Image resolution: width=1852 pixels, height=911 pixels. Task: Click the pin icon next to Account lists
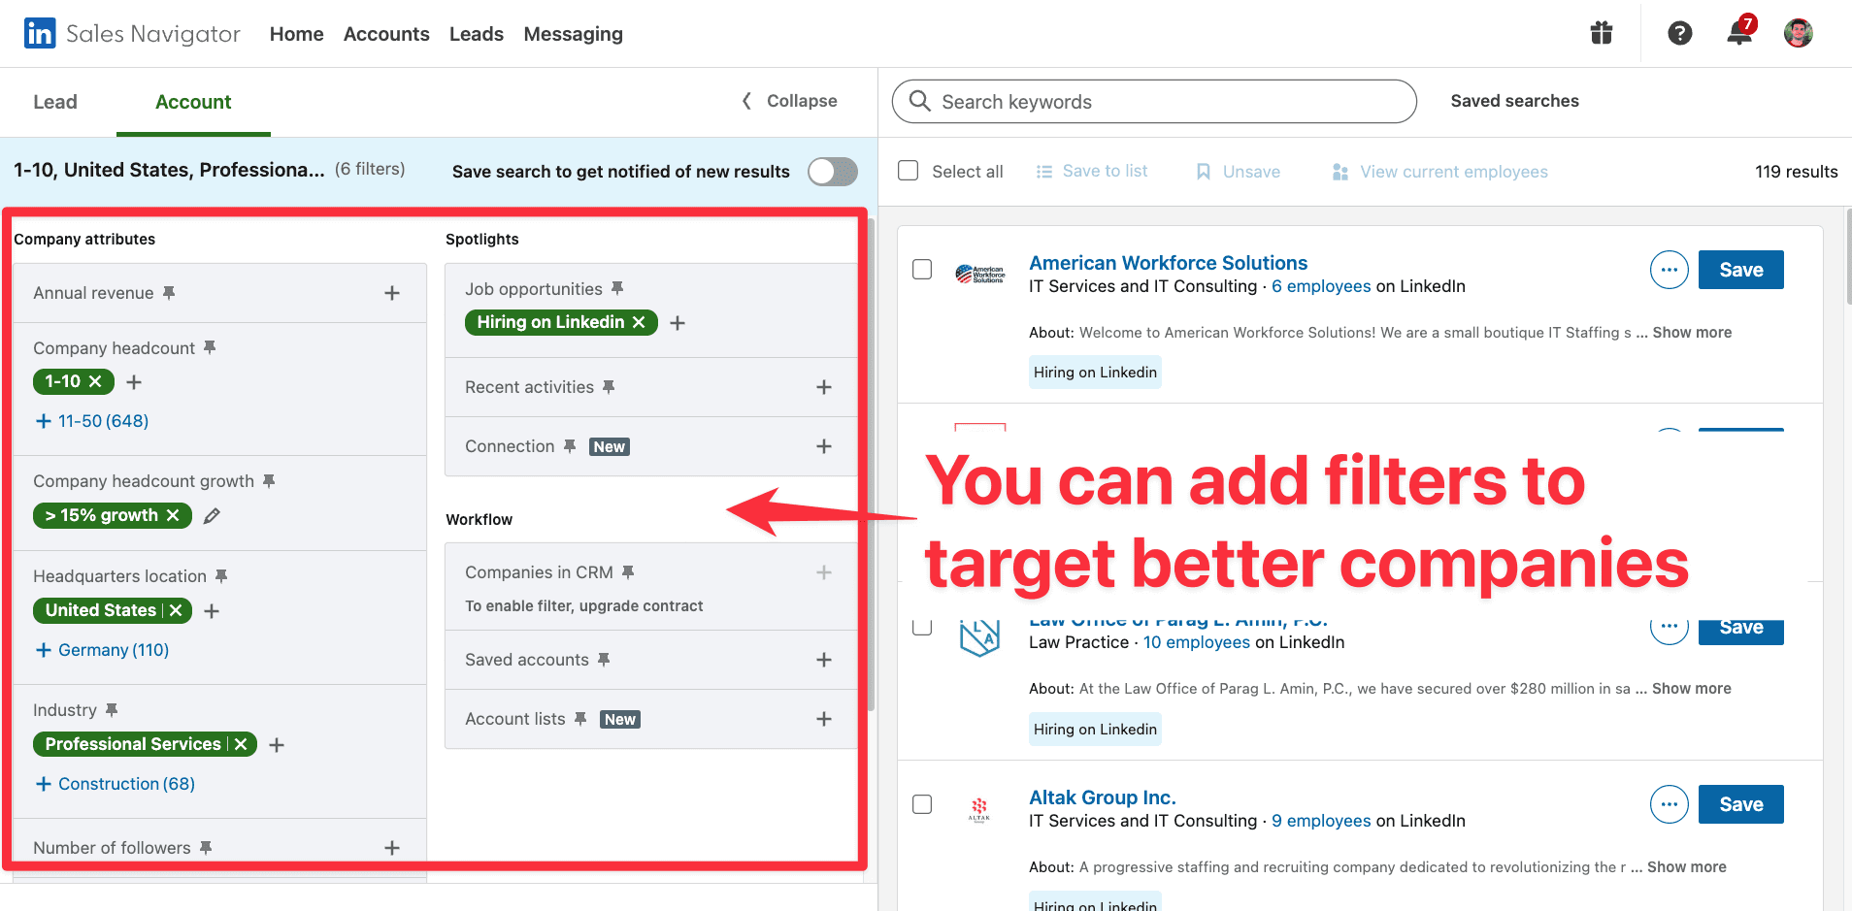pyautogui.click(x=580, y=718)
